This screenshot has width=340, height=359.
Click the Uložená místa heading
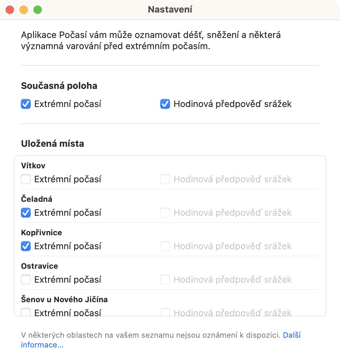click(53, 144)
